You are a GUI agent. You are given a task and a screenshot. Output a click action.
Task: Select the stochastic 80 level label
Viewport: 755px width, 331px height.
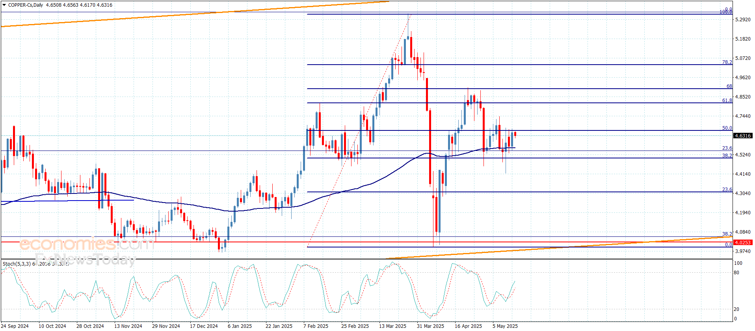tap(736, 273)
